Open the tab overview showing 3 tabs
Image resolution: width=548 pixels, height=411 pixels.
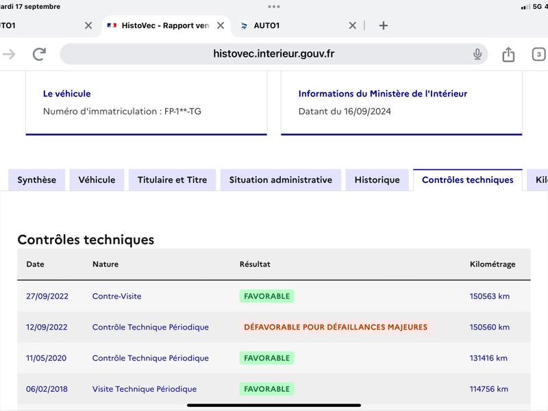538,54
